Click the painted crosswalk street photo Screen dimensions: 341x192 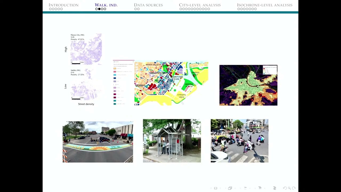[98, 142]
